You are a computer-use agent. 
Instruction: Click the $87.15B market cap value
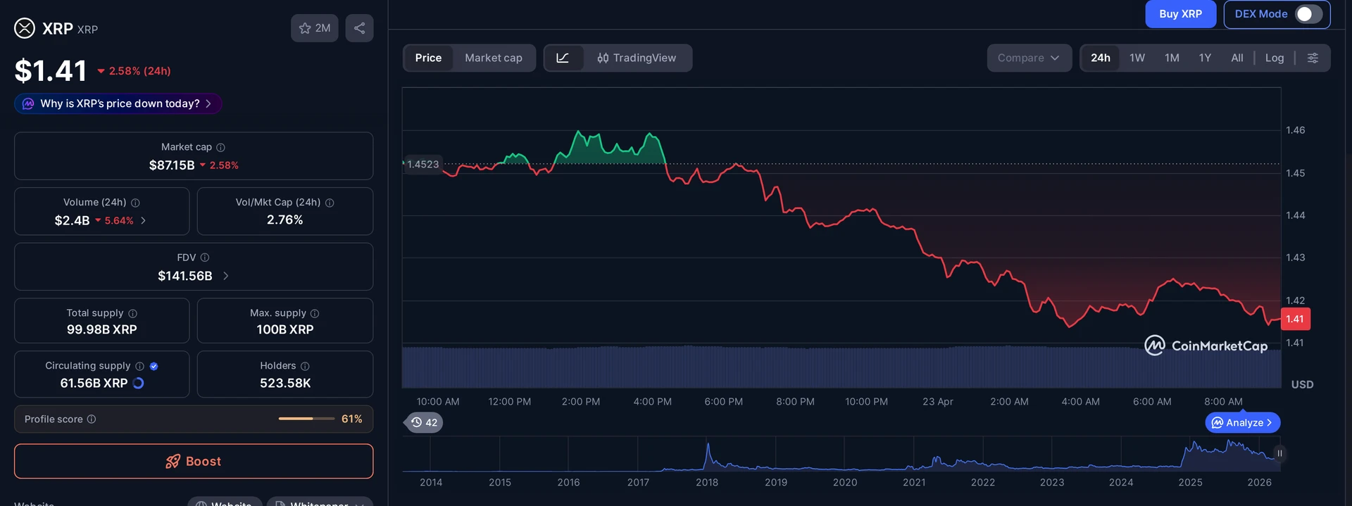(172, 165)
